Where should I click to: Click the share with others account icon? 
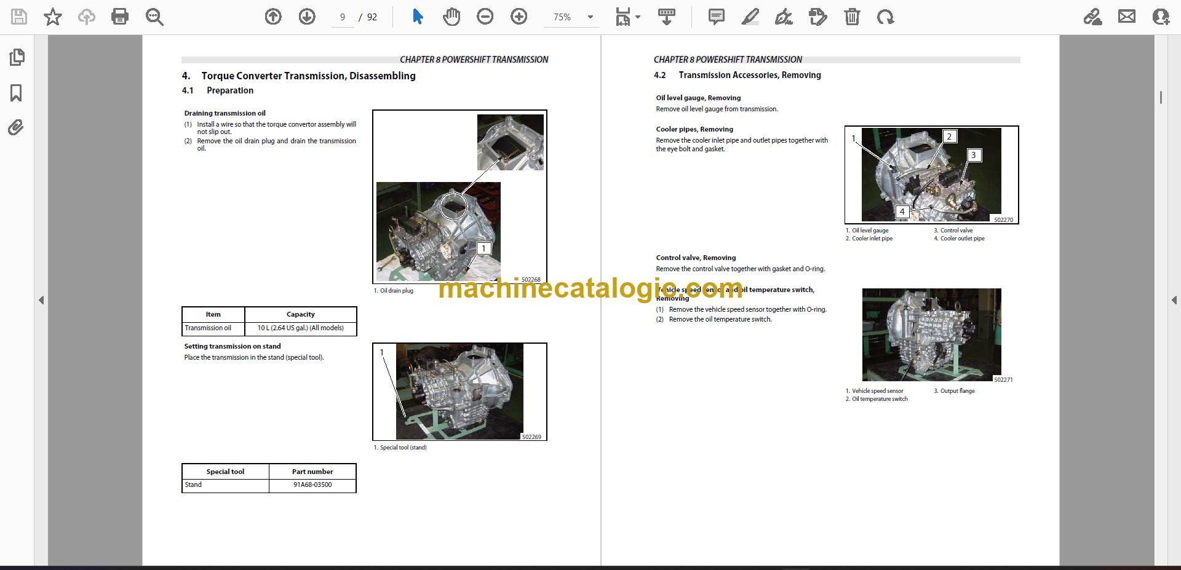[x=1161, y=17]
